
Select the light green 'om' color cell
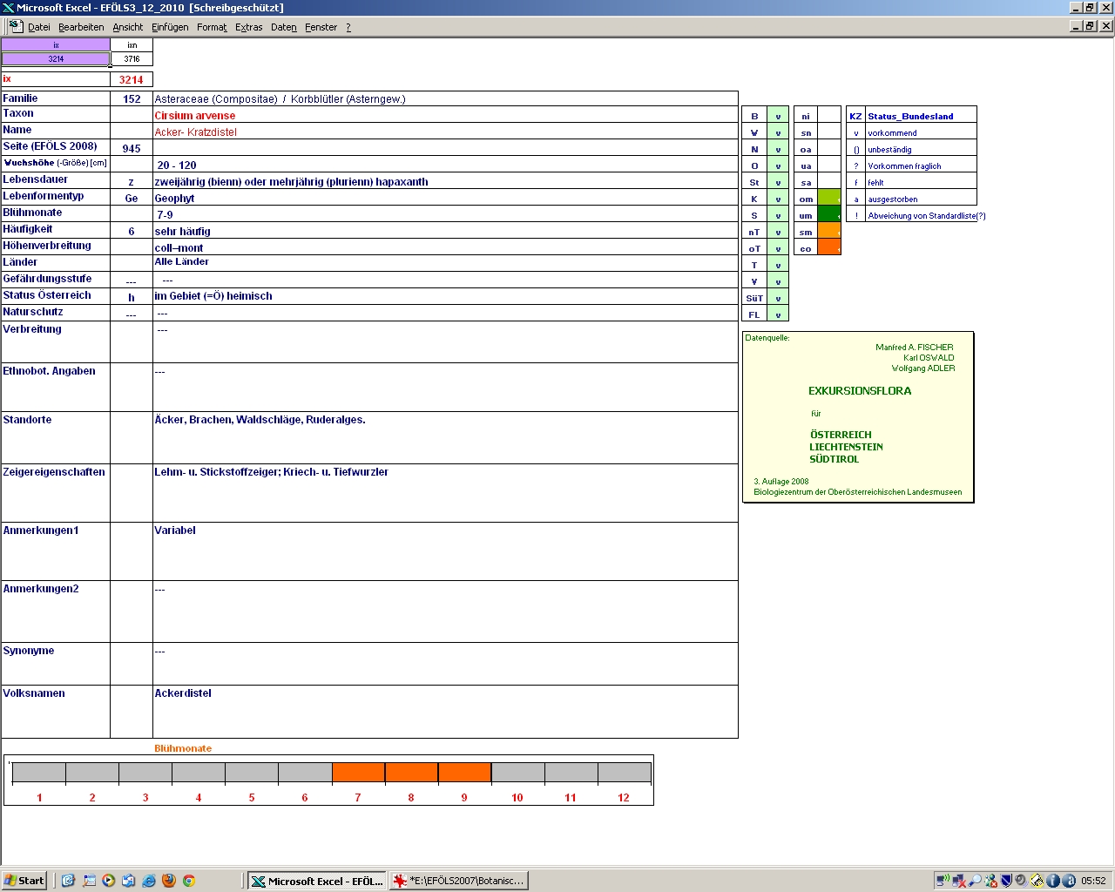(829, 198)
